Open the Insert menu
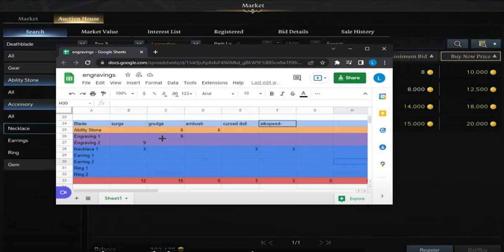This screenshot has height=252, width=504. point(133,83)
